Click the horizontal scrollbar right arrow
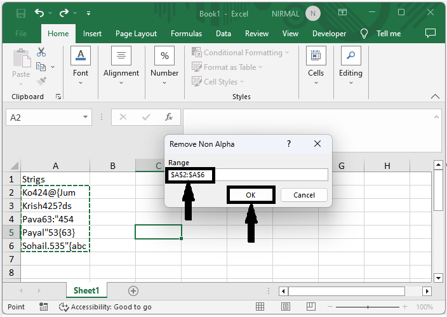This screenshot has height=317, width=447. click(x=427, y=291)
